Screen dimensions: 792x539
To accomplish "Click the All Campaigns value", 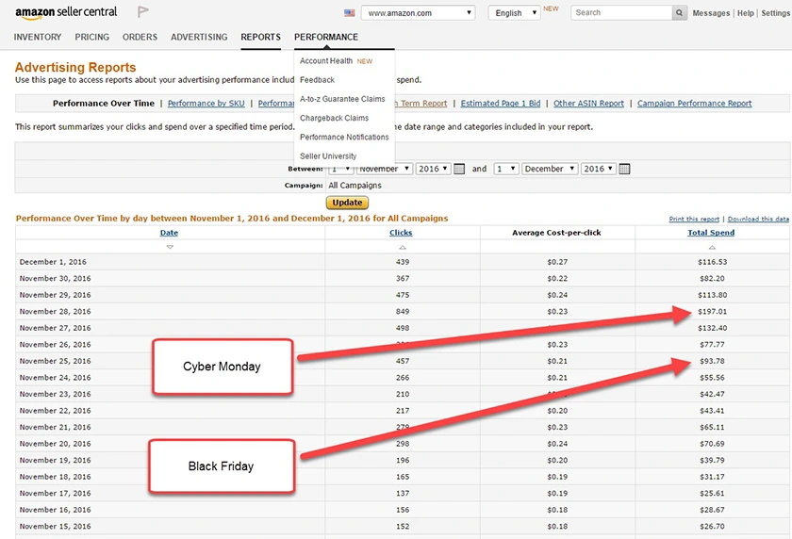I will (355, 186).
